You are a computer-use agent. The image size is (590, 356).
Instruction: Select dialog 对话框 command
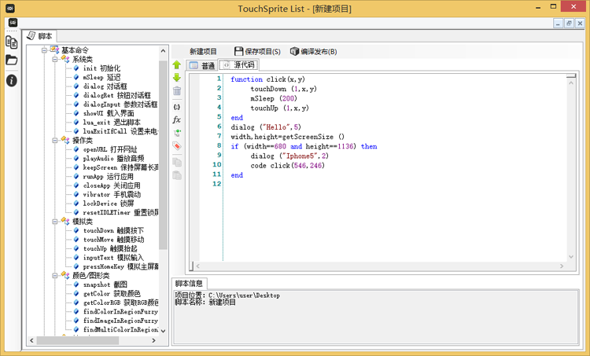pos(105,86)
